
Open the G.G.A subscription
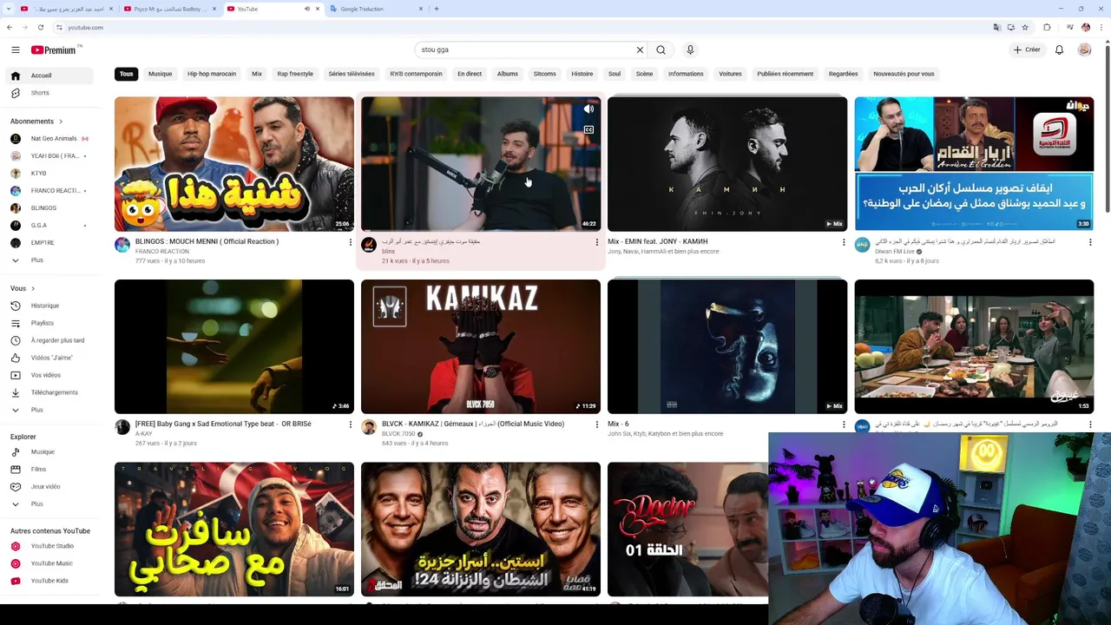[49, 226]
